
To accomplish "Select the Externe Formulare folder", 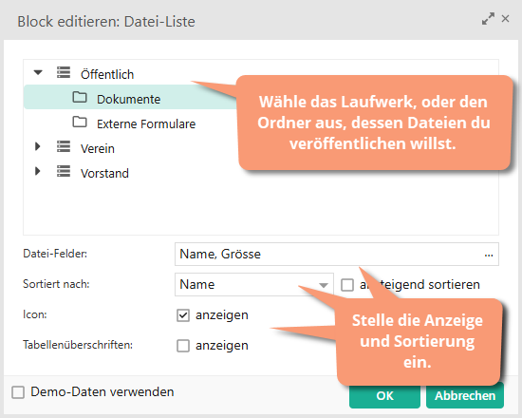I will pyautogui.click(x=146, y=124).
